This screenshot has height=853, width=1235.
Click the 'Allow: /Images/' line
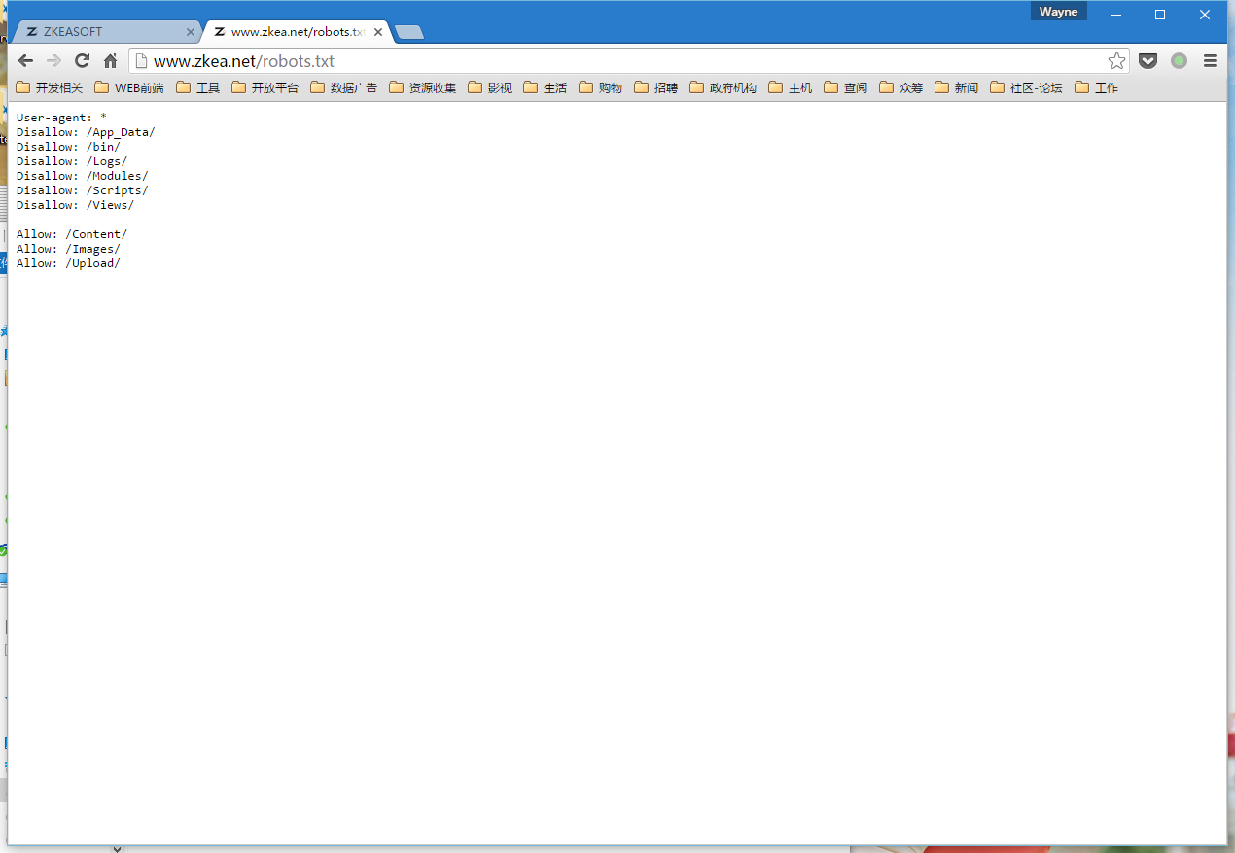click(x=68, y=249)
